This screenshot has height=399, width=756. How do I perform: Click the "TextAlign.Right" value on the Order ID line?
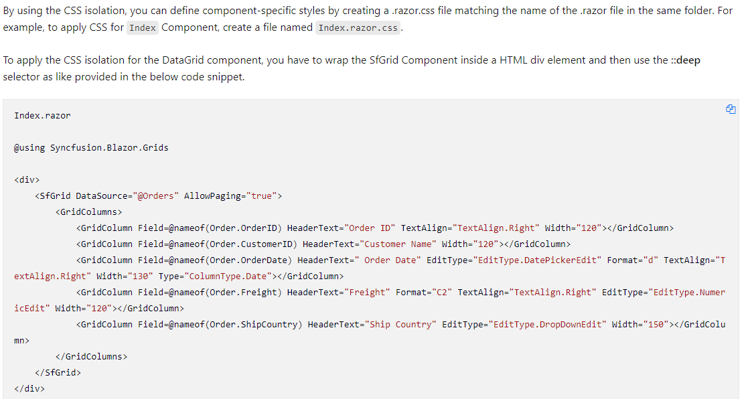pos(496,228)
